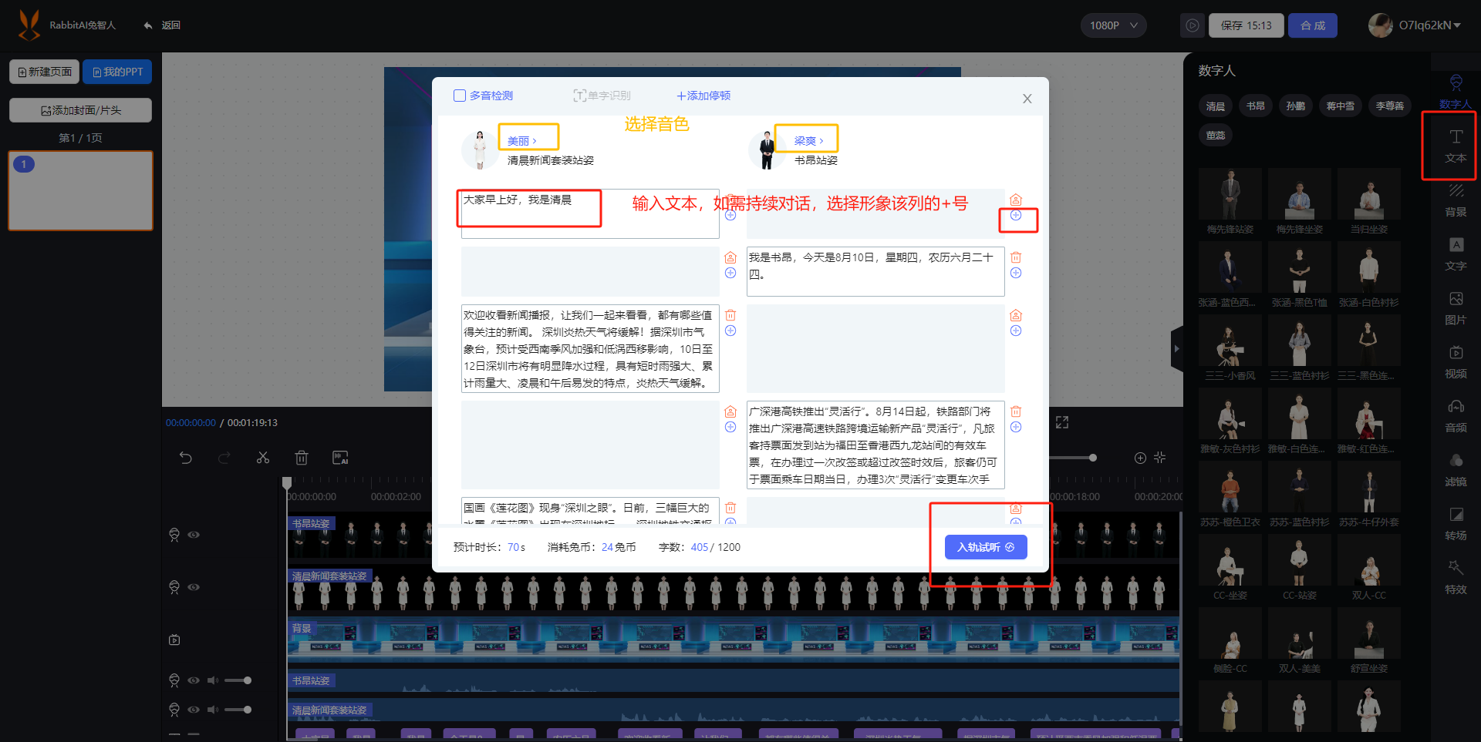Enable the 多音检测 checkbox
The image size is (1481, 742).
pyautogui.click(x=460, y=96)
